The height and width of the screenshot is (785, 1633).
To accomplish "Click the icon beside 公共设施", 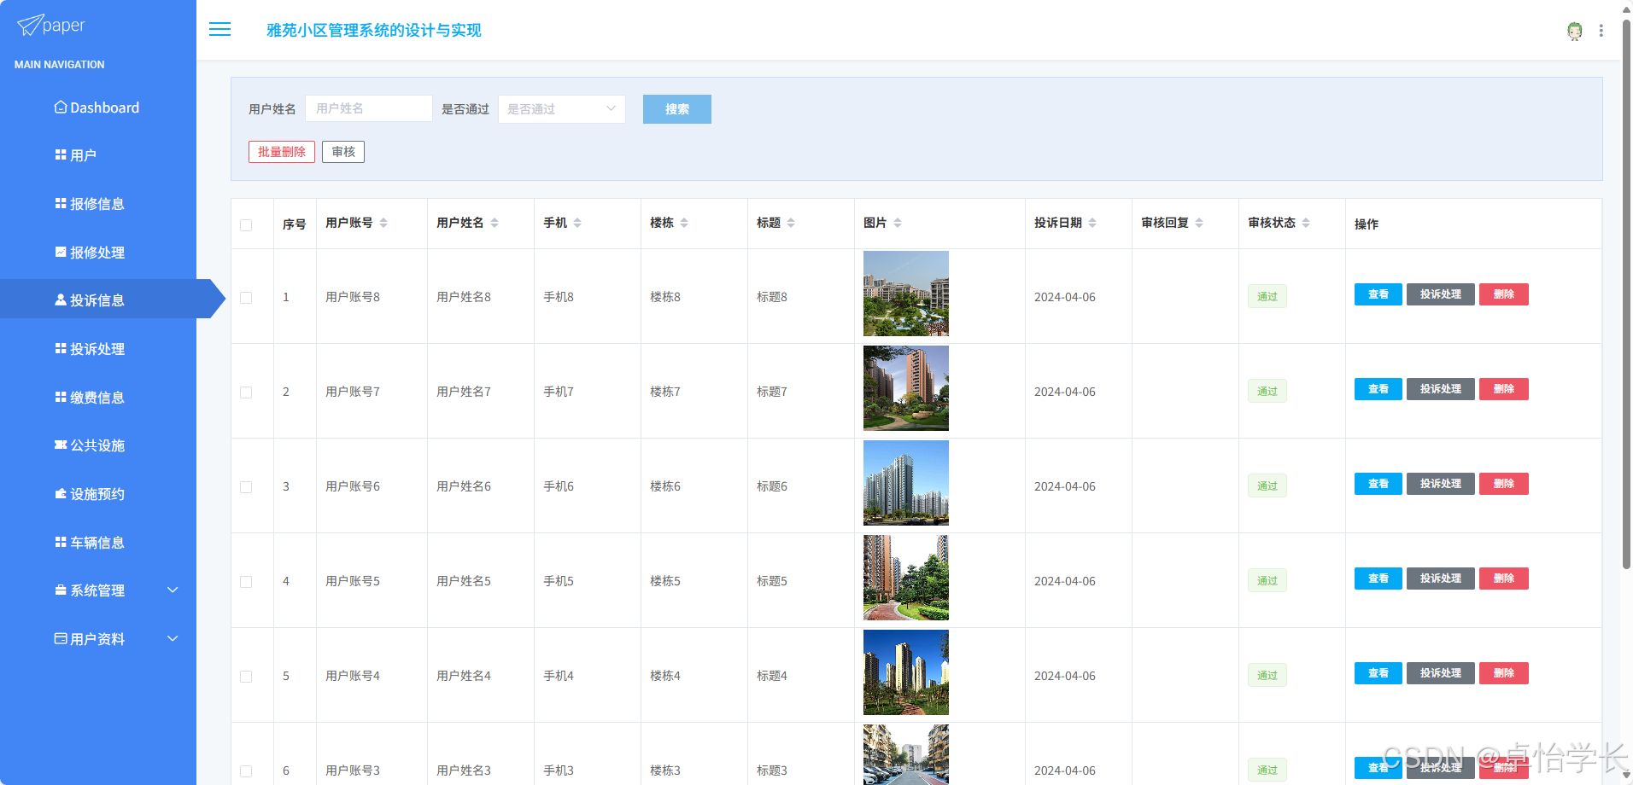I will click(61, 445).
